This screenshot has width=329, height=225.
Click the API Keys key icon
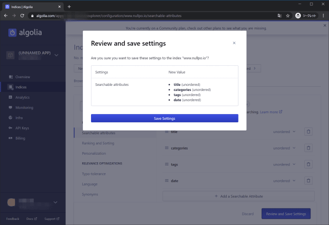[10, 128]
